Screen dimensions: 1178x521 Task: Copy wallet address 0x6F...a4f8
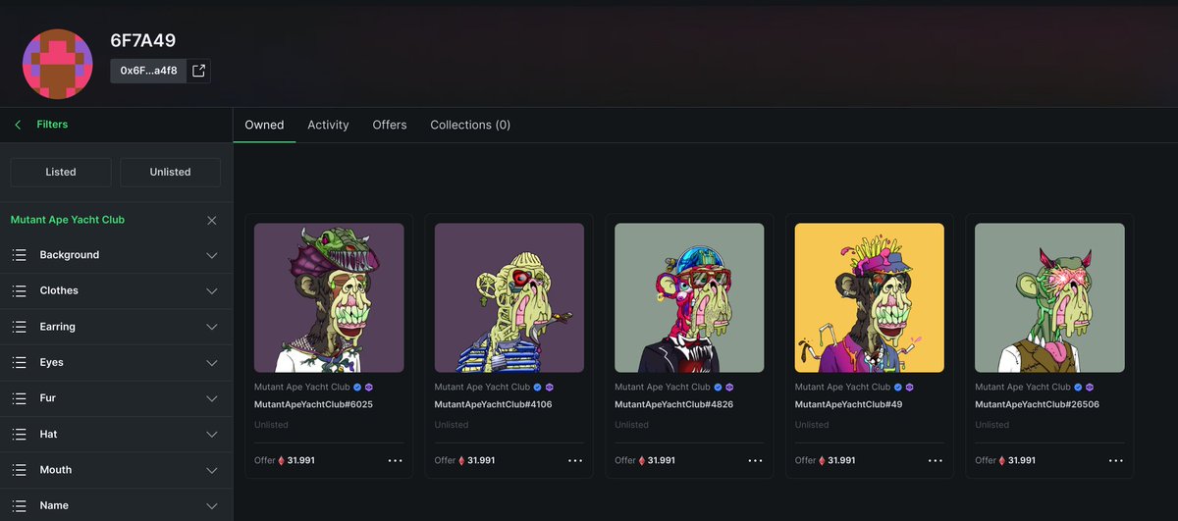pyautogui.click(x=148, y=71)
